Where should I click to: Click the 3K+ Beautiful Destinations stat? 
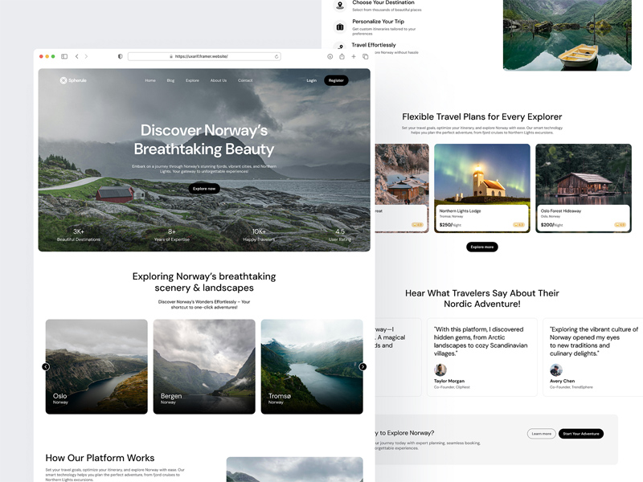pos(79,235)
